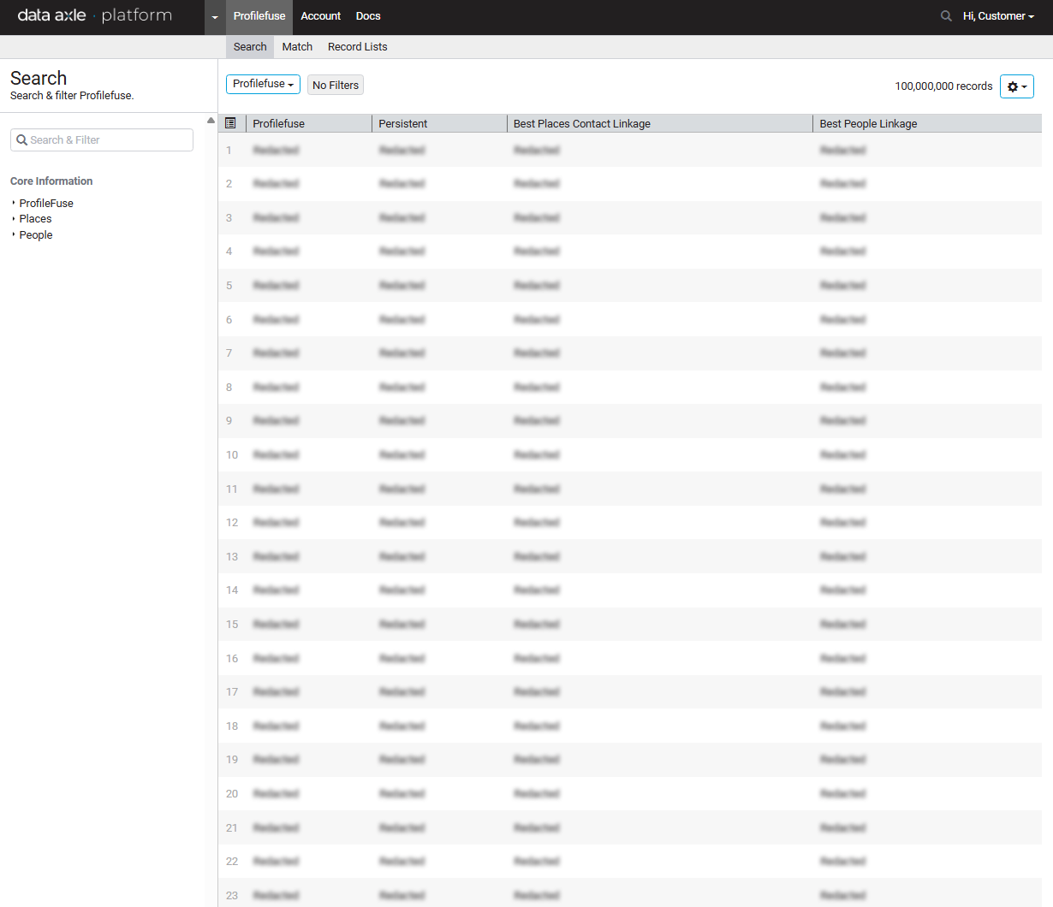
Task: Switch to the Record Lists tab
Action: tap(357, 47)
